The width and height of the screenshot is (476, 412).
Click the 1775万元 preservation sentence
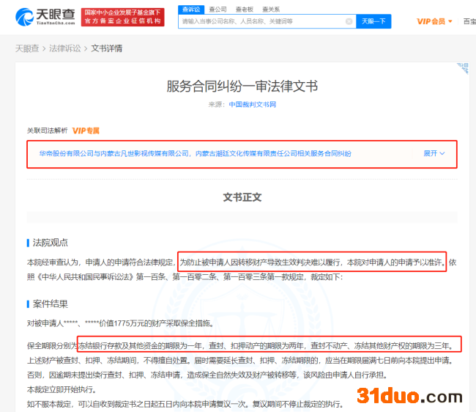[x=120, y=323]
